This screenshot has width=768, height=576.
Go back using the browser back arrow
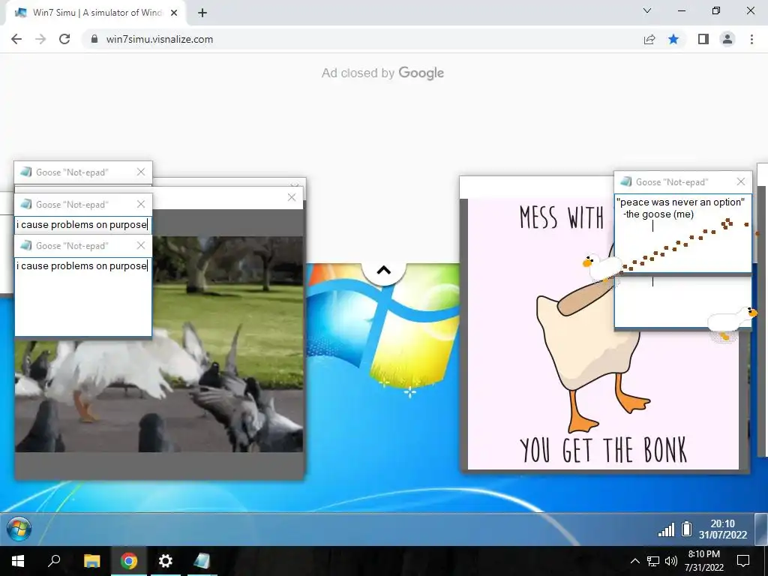click(x=16, y=39)
